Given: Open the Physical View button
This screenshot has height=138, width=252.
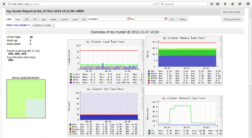Looking at the screenshot, I should [232, 19].
